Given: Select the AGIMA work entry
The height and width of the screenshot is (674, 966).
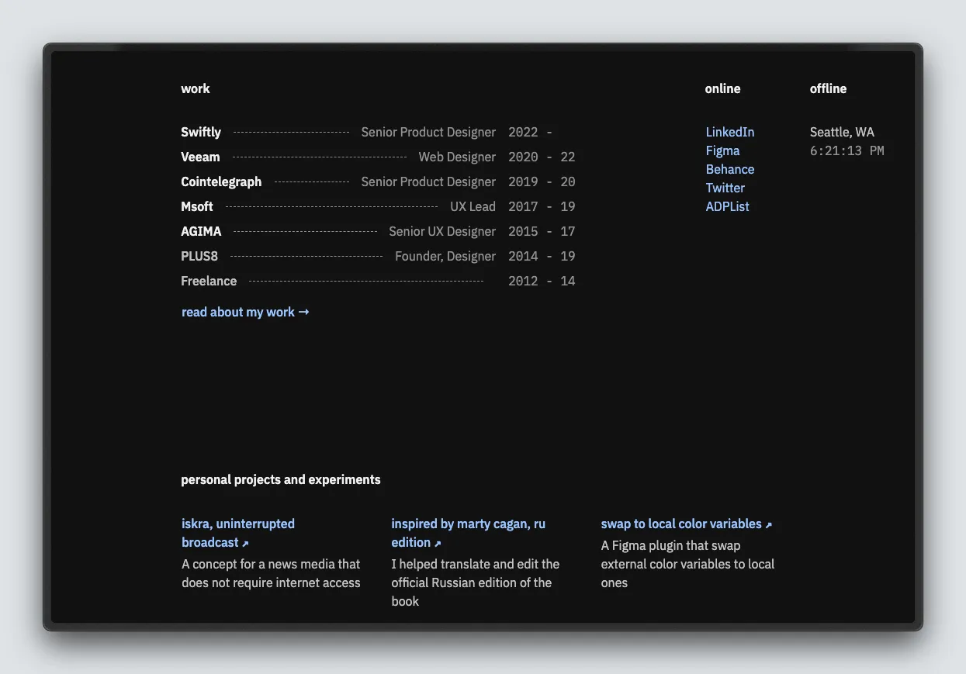Looking at the screenshot, I should [x=201, y=231].
